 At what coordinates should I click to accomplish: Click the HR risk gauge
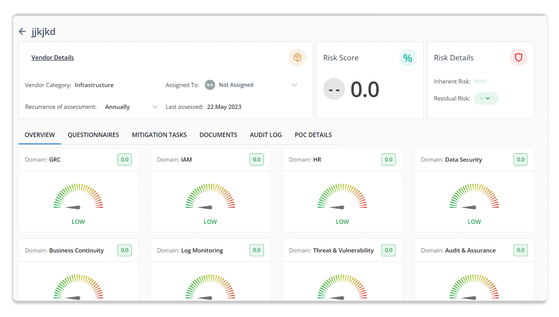click(342, 197)
